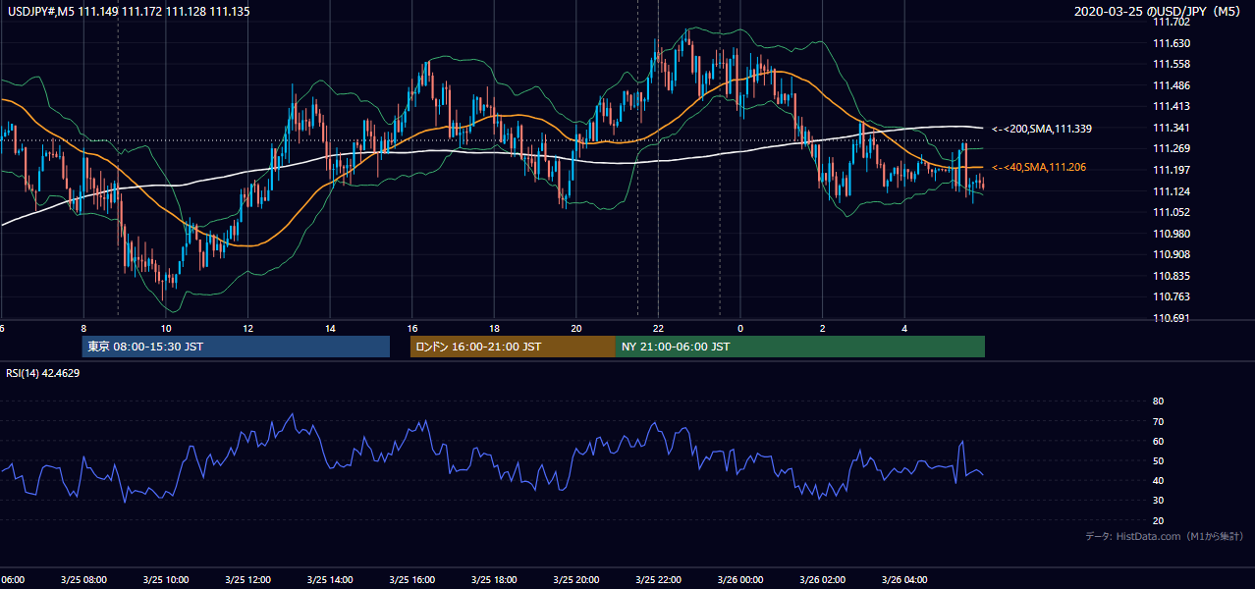Click the 東京 08:00-15:30 JST session bar
This screenshot has height=589, width=1255.
(x=236, y=347)
